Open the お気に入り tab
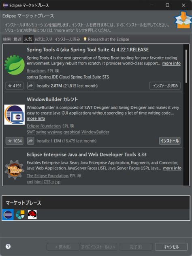This screenshot has width=192, height=256. pos(43,39)
